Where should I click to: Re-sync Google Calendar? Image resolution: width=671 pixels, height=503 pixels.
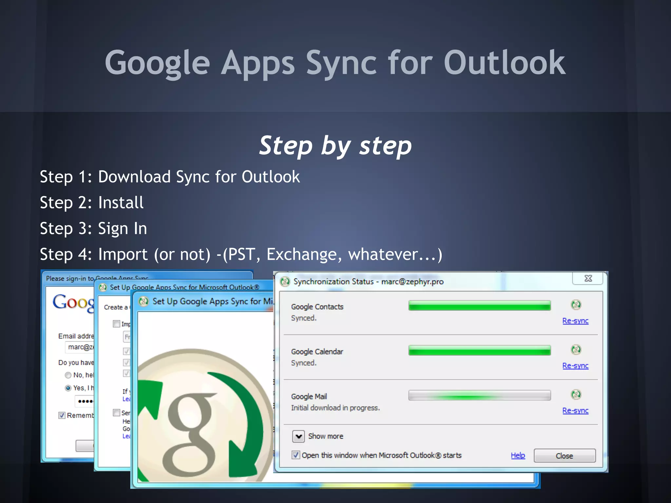coord(575,366)
